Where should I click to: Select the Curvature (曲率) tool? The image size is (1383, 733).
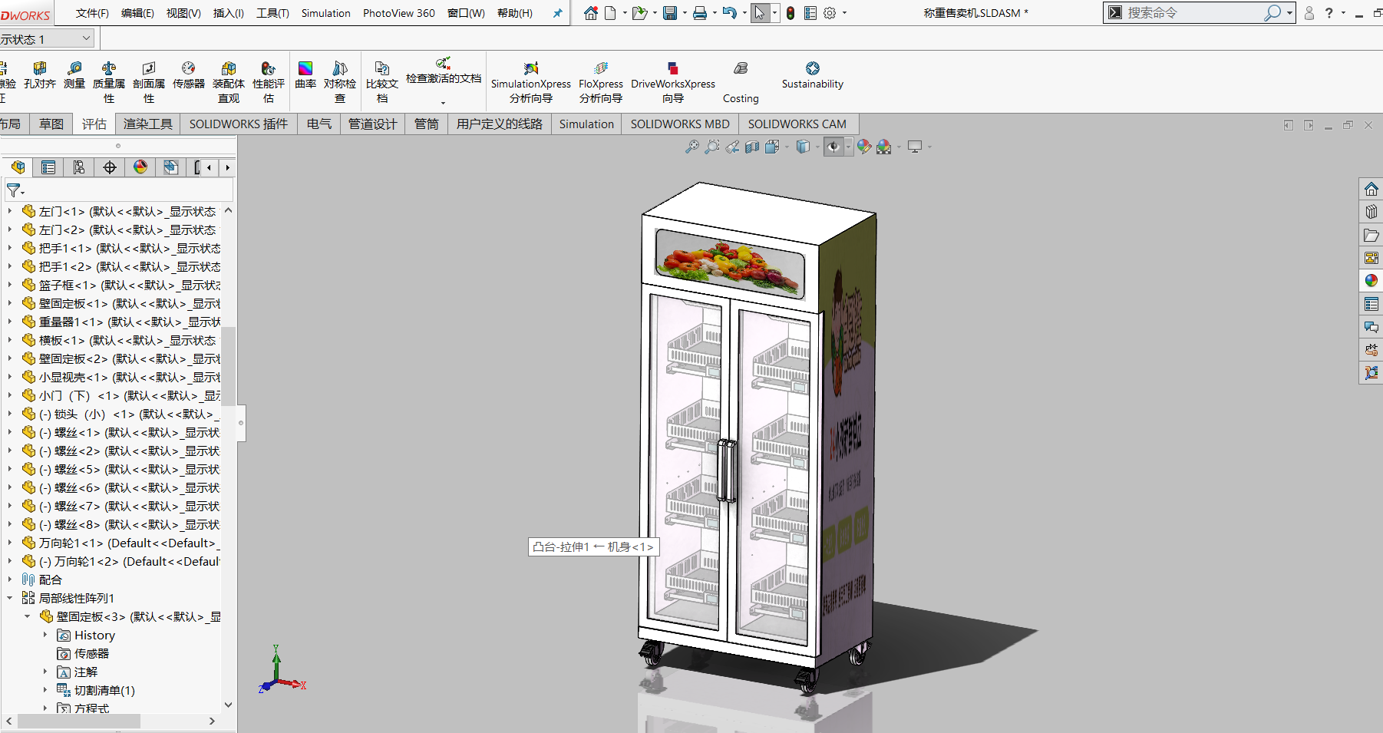305,75
